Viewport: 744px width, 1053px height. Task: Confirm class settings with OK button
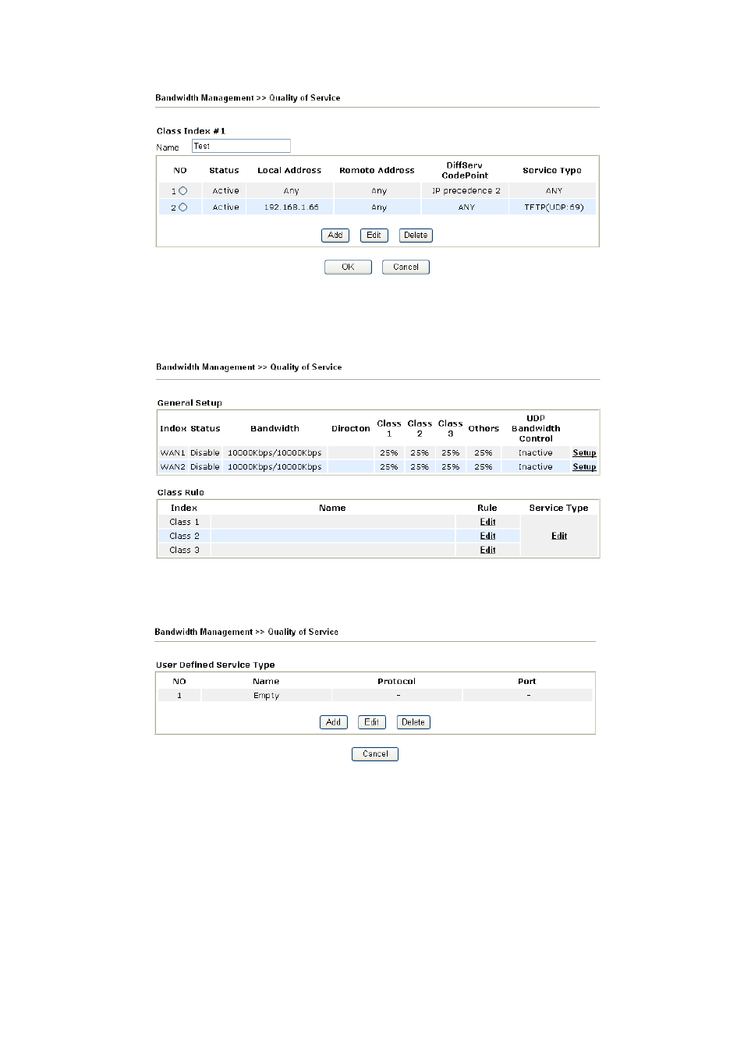[348, 267]
